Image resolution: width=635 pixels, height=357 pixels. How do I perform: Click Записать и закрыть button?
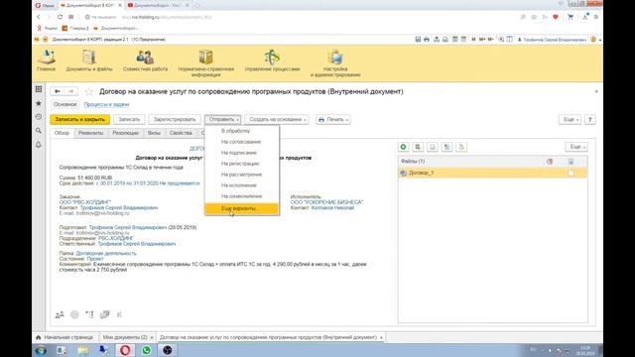point(79,119)
